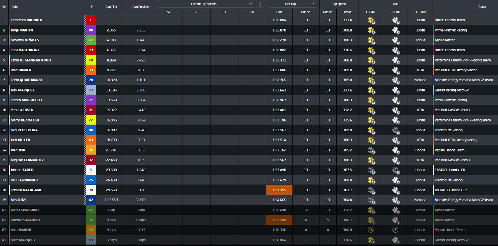The image size is (498, 246).
Task: Click Bezzecchi's yellow number 72 badge
Action: (91, 120)
